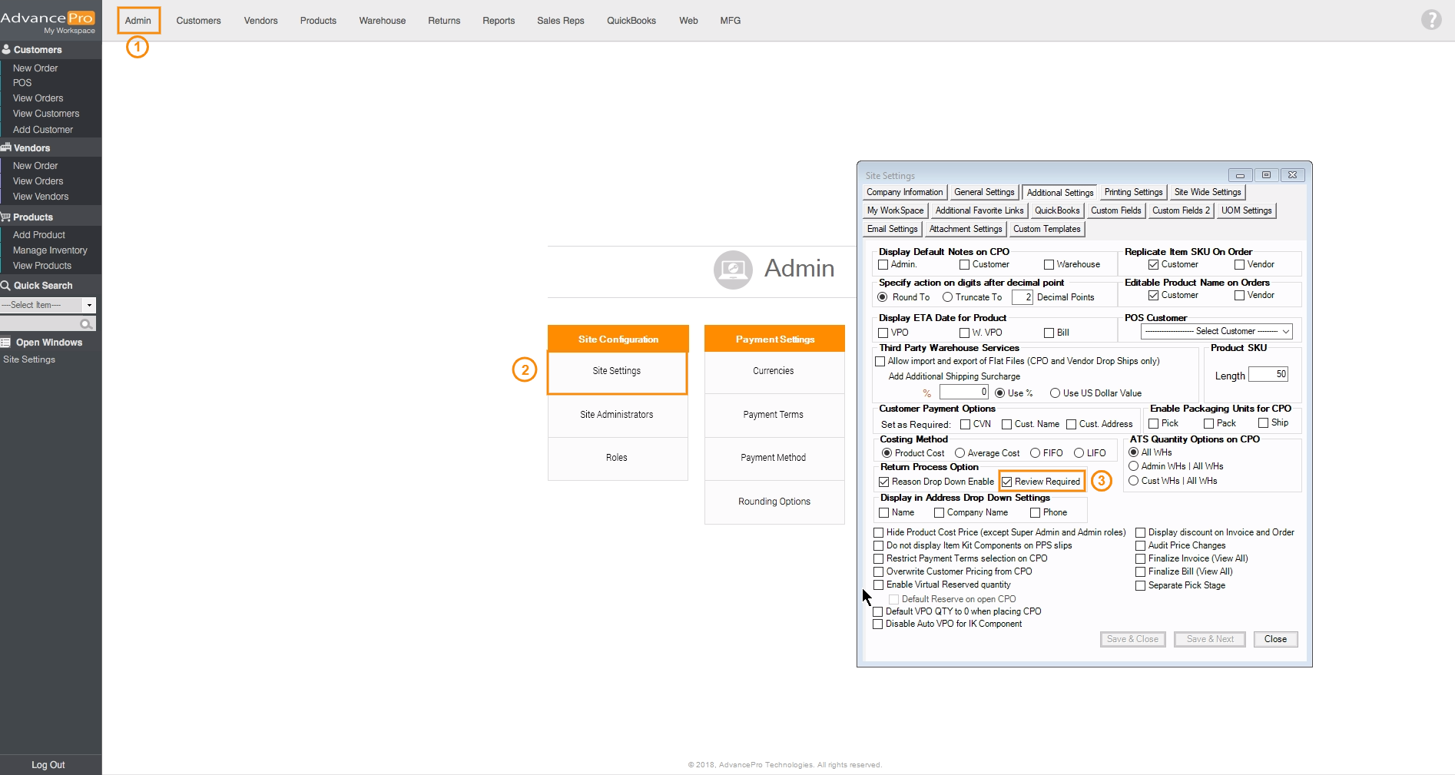Click the Products cart icon in sidebar
Viewport: 1455px width, 775px height.
[6, 217]
